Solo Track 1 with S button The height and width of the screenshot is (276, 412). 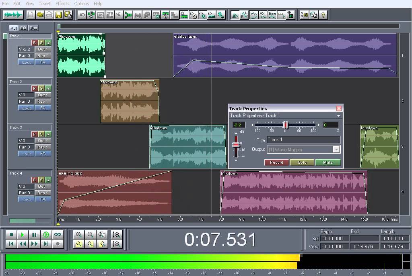tap(41, 43)
